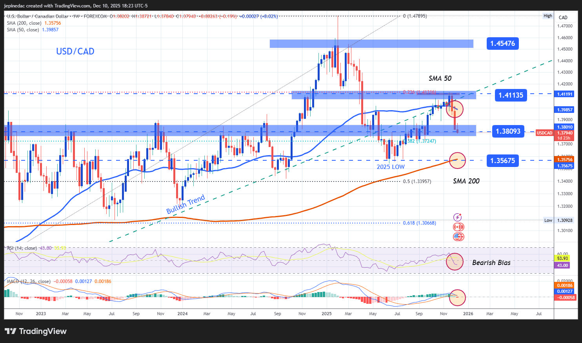Click the Canadian flag economic events icon
Image resolution: width=582 pixels, height=343 pixels.
coord(458,227)
